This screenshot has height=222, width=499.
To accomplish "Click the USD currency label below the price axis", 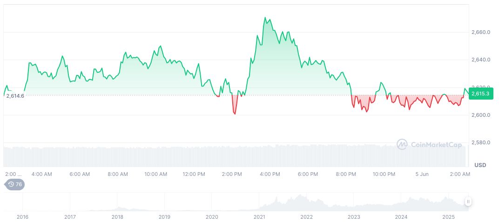I will [x=480, y=165].
